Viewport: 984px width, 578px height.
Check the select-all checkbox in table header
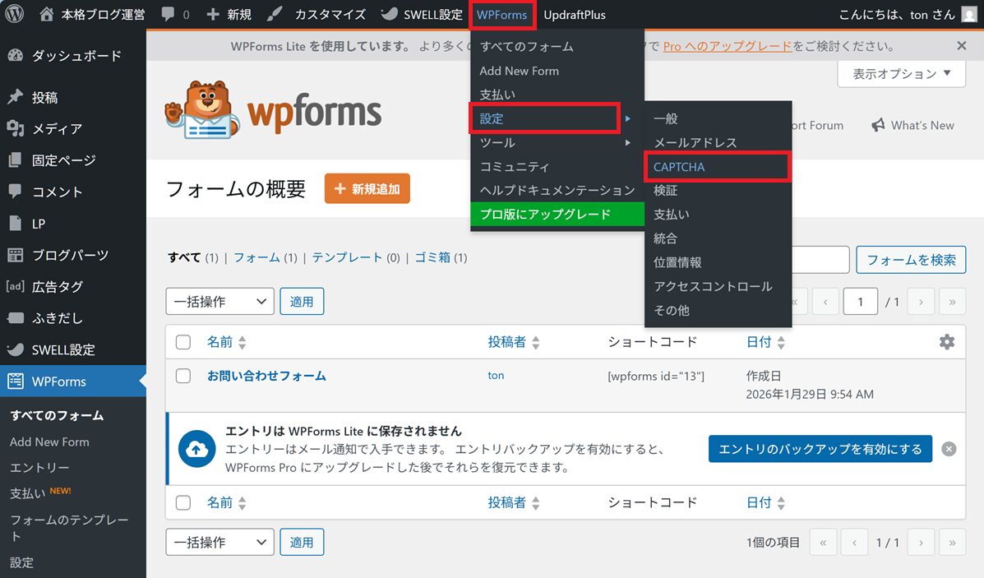coord(183,342)
